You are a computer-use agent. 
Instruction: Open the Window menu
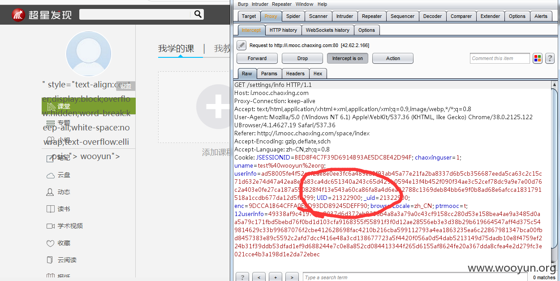[304, 4]
